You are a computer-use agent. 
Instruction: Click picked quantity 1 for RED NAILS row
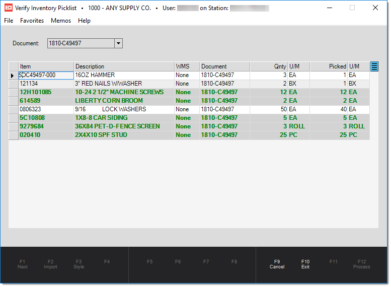(329, 84)
